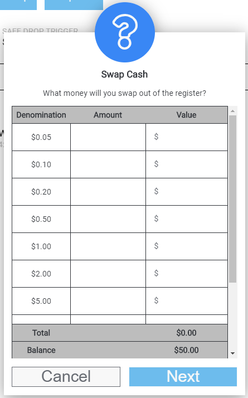Click the Value column header
Screen dimensions: 248x398
[x=186, y=115]
